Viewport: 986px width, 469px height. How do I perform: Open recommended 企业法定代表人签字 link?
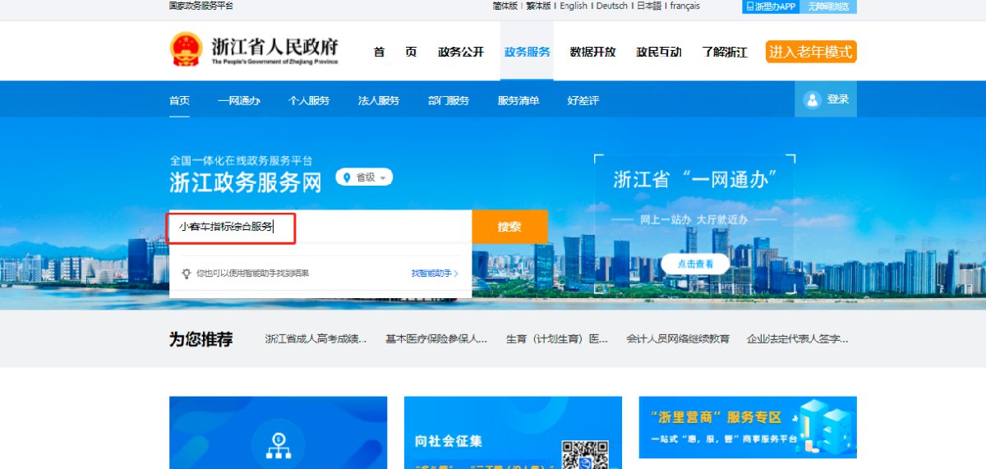pyautogui.click(x=798, y=338)
